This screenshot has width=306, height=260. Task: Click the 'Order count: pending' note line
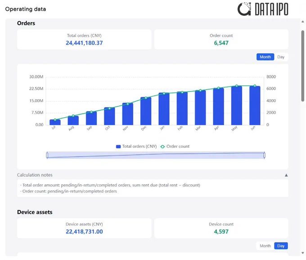68,191
